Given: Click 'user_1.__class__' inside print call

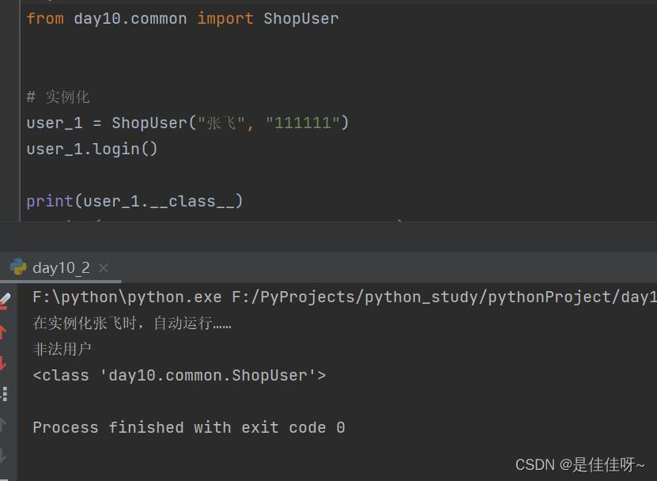Looking at the screenshot, I should tap(158, 201).
